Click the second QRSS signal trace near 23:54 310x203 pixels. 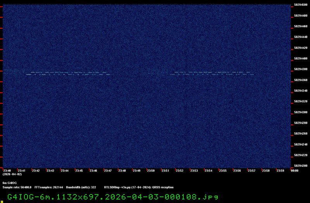click(x=212, y=73)
